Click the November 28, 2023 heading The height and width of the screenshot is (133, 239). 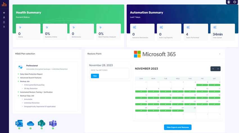click(101, 65)
